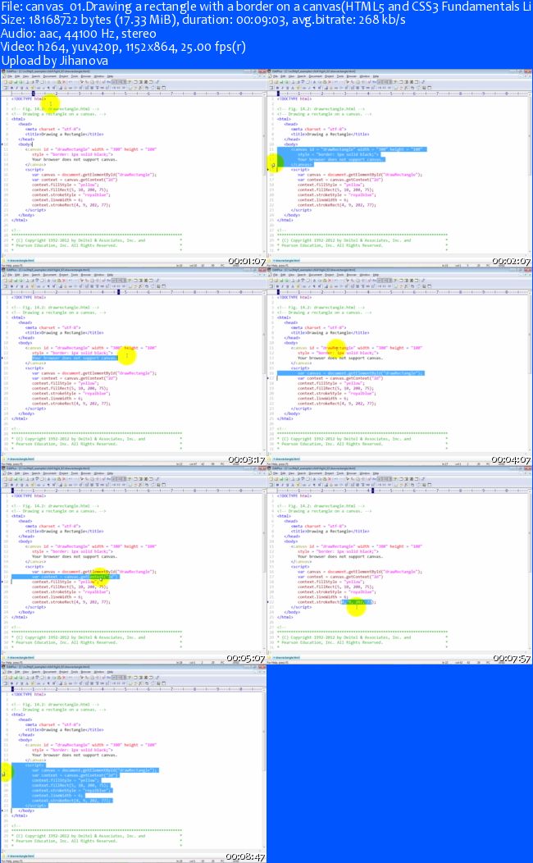Open the video frame stamped 00:02:07
The width and height of the screenshot is (533, 863).
pyautogui.click(x=399, y=168)
